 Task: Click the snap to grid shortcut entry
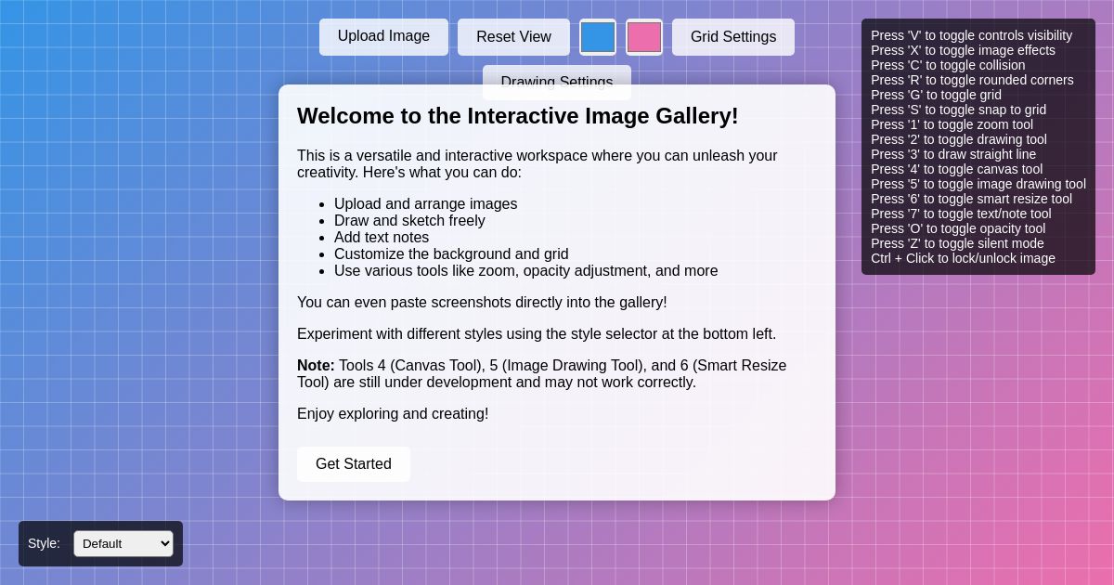958,110
